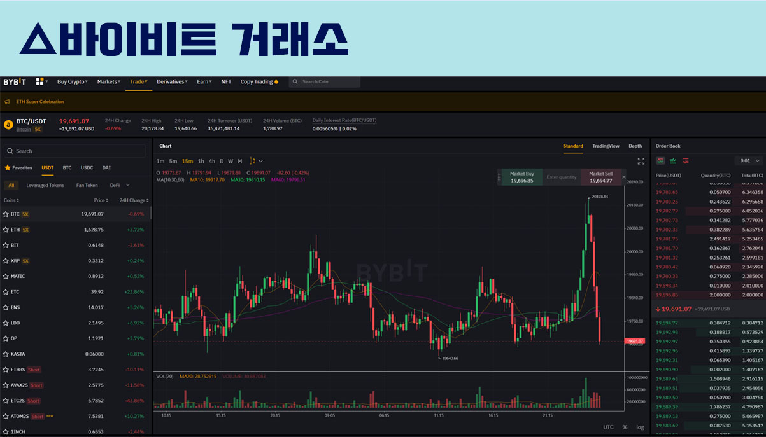Screen dimensions: 766x437
Task: Favorite BIT with its star icon
Action: pos(6,245)
